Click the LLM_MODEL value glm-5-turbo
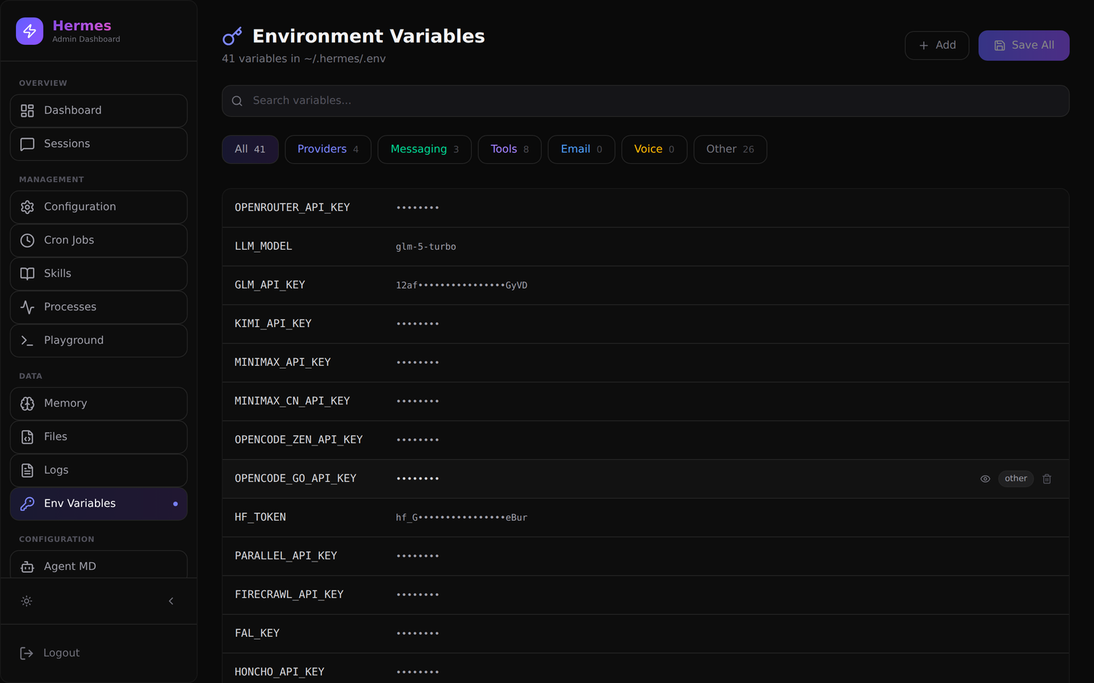The height and width of the screenshot is (683, 1094). point(425,247)
